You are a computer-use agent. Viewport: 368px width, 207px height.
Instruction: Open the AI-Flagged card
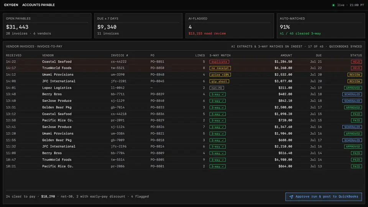click(x=230, y=26)
